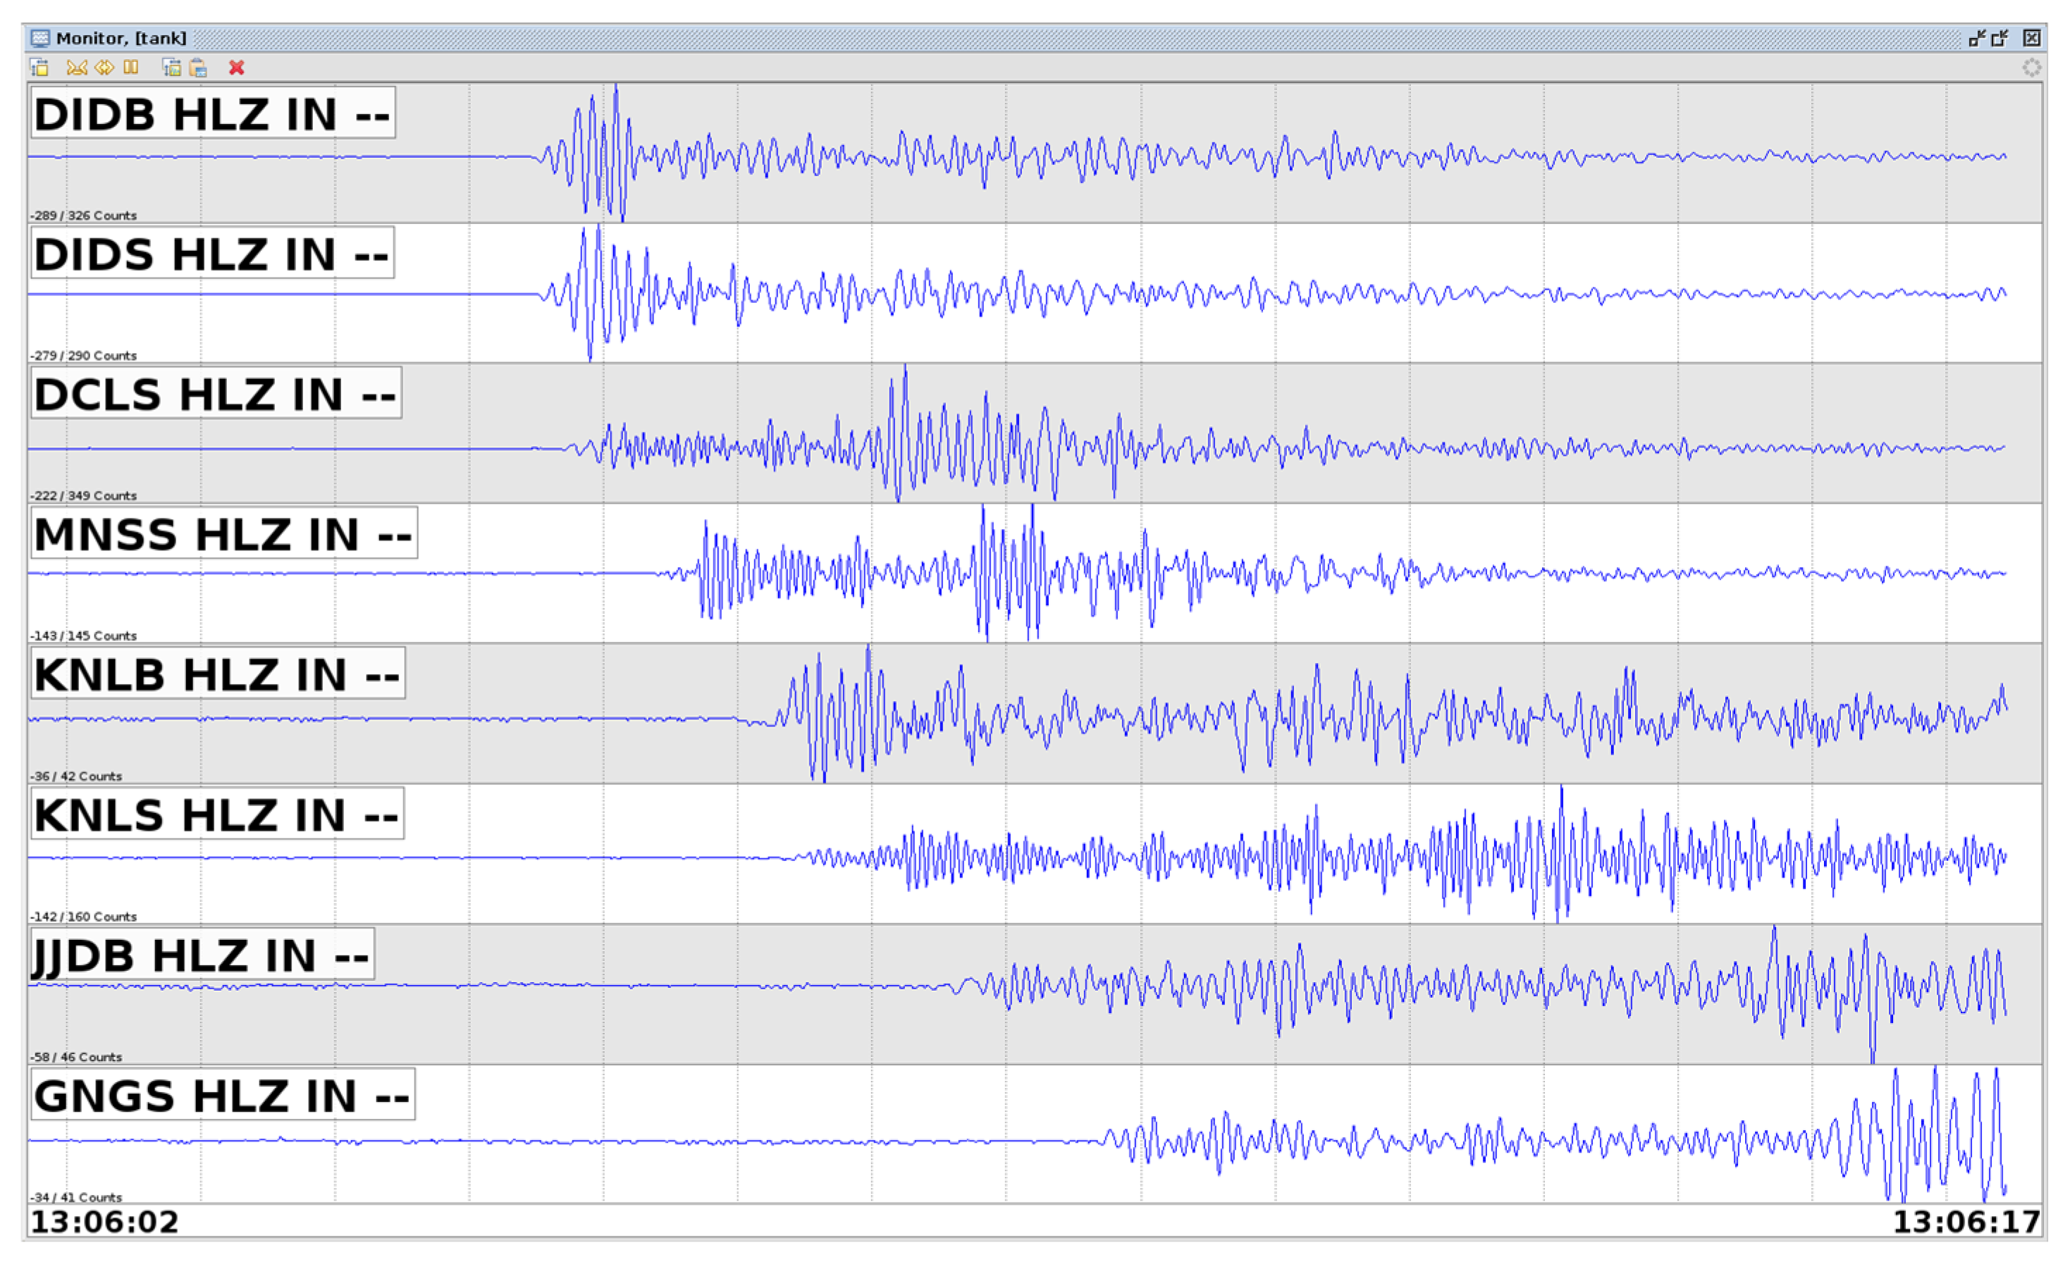This screenshot has height=1264, width=2070.
Task: Select the KNLB HLZ IN channel label
Action: click(218, 674)
